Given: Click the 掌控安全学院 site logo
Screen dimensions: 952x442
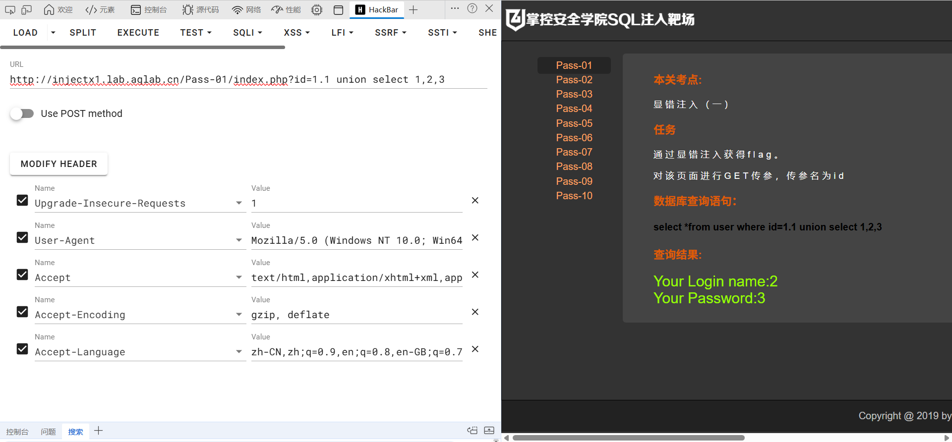Looking at the screenshot, I should pos(600,20).
